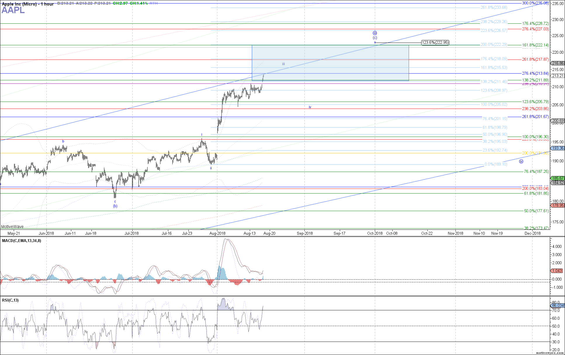Select the Aug-13 date on time axis
The width and height of the screenshot is (565, 355).
[x=249, y=233]
